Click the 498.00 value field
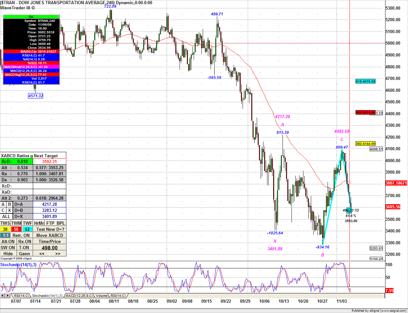 click(x=50, y=248)
